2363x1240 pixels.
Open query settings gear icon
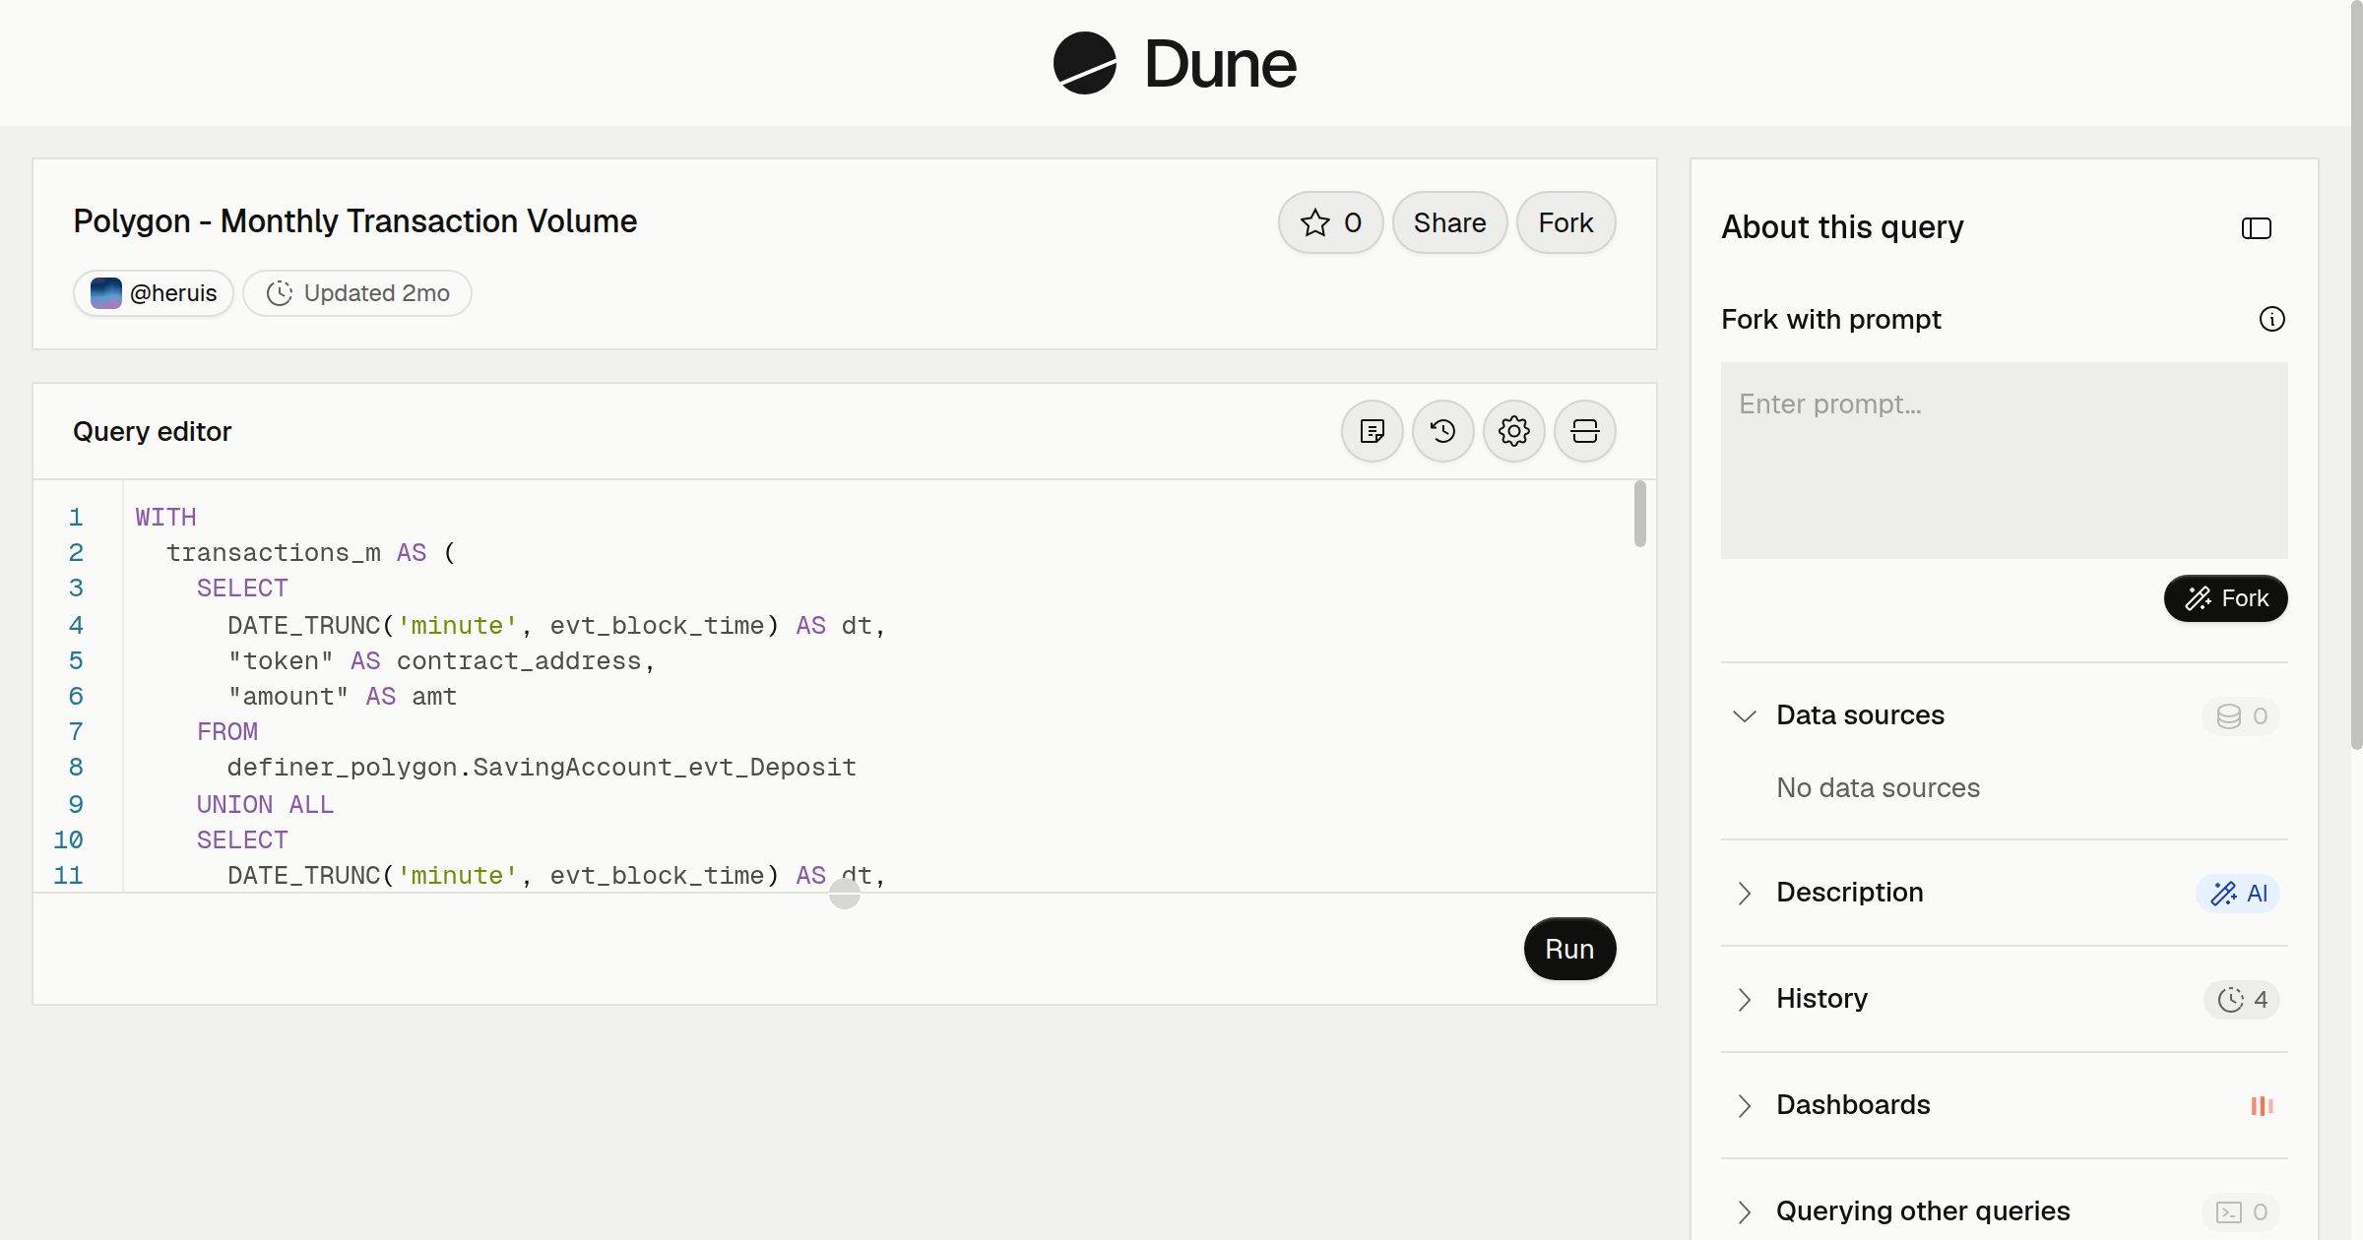1514,431
